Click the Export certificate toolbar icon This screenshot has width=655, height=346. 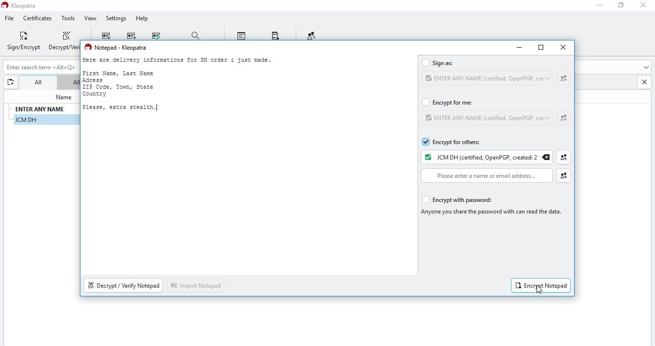(131, 36)
